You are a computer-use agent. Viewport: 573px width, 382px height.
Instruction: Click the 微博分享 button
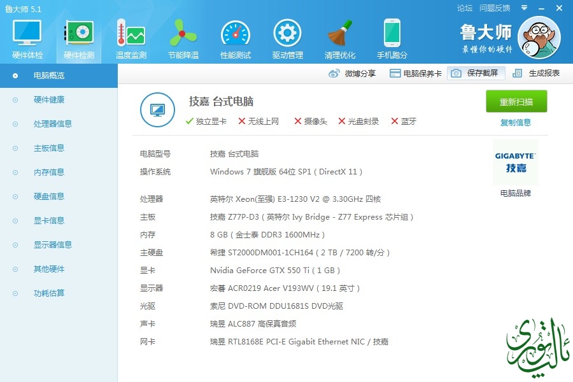pos(352,73)
